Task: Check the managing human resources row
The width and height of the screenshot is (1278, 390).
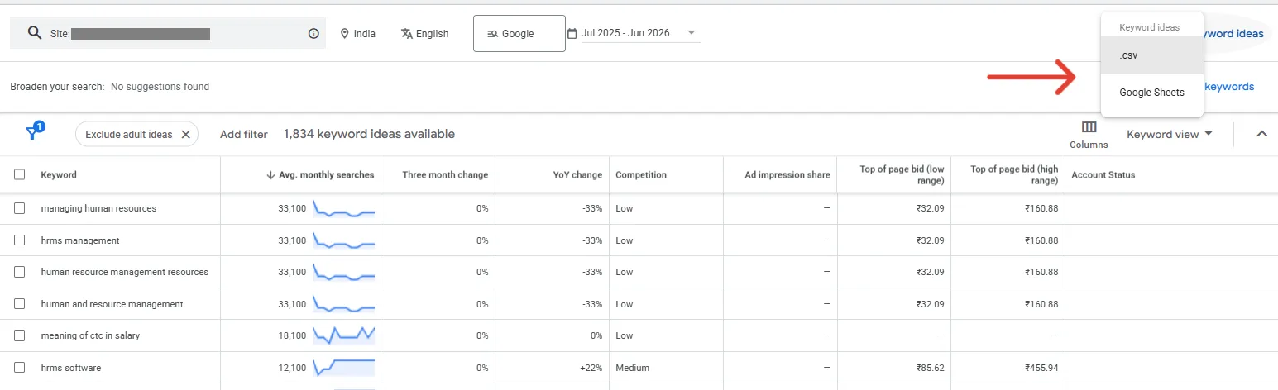Action: click(20, 208)
